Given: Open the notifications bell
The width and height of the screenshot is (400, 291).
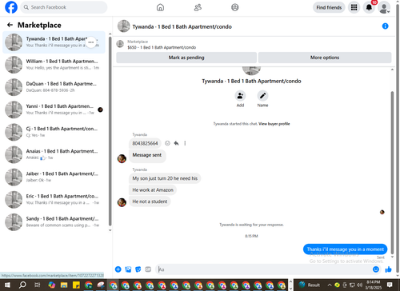Looking at the screenshot, I should 369,7.
